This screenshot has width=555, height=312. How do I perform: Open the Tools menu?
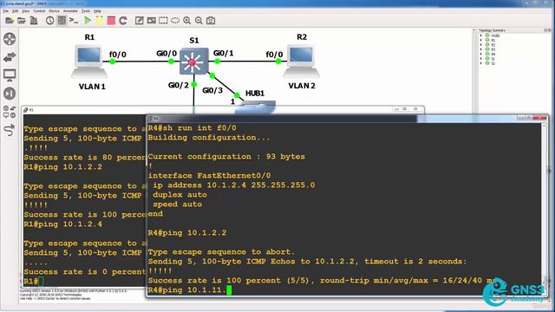point(86,11)
